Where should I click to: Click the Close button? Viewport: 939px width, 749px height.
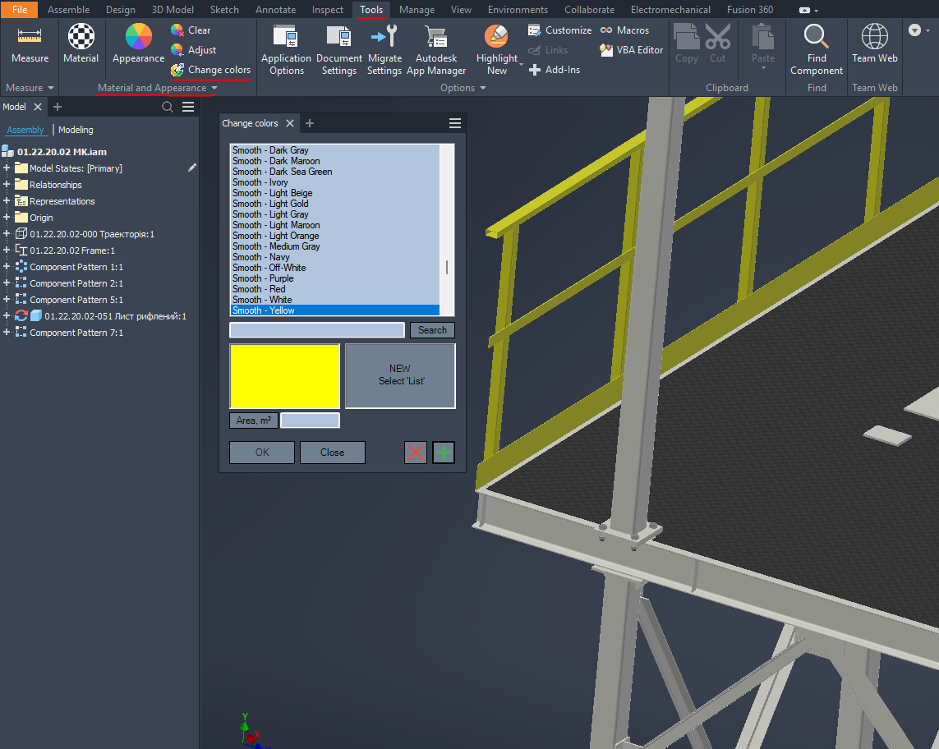coord(333,453)
